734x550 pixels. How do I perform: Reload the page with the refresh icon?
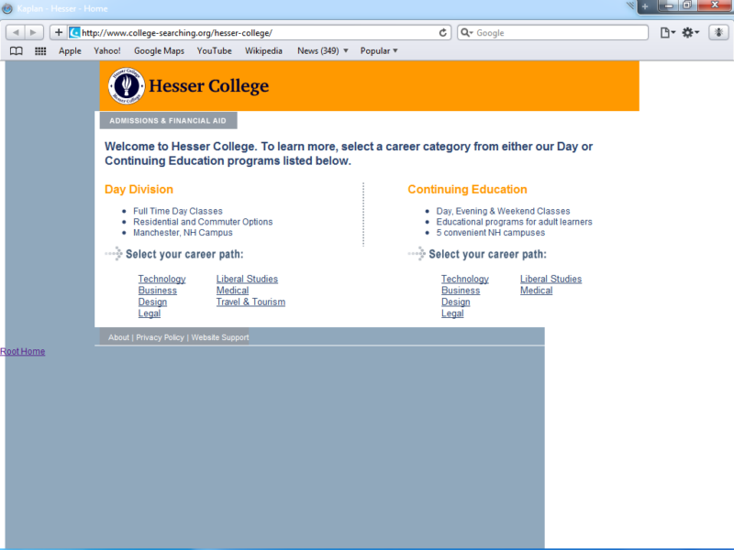coord(442,33)
